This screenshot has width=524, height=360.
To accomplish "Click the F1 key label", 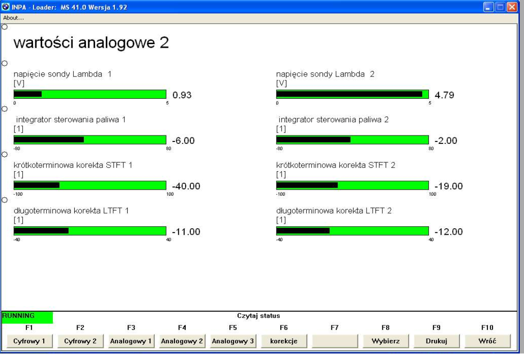I will (29, 328).
